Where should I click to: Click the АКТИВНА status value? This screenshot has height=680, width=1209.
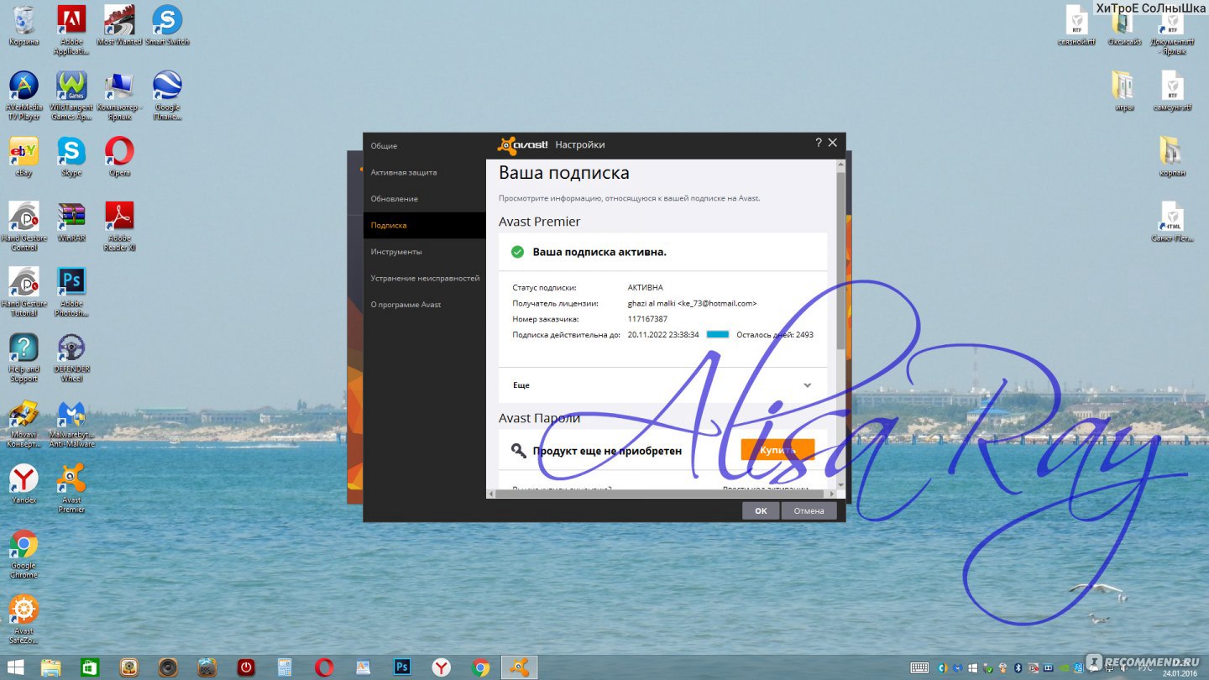point(645,287)
